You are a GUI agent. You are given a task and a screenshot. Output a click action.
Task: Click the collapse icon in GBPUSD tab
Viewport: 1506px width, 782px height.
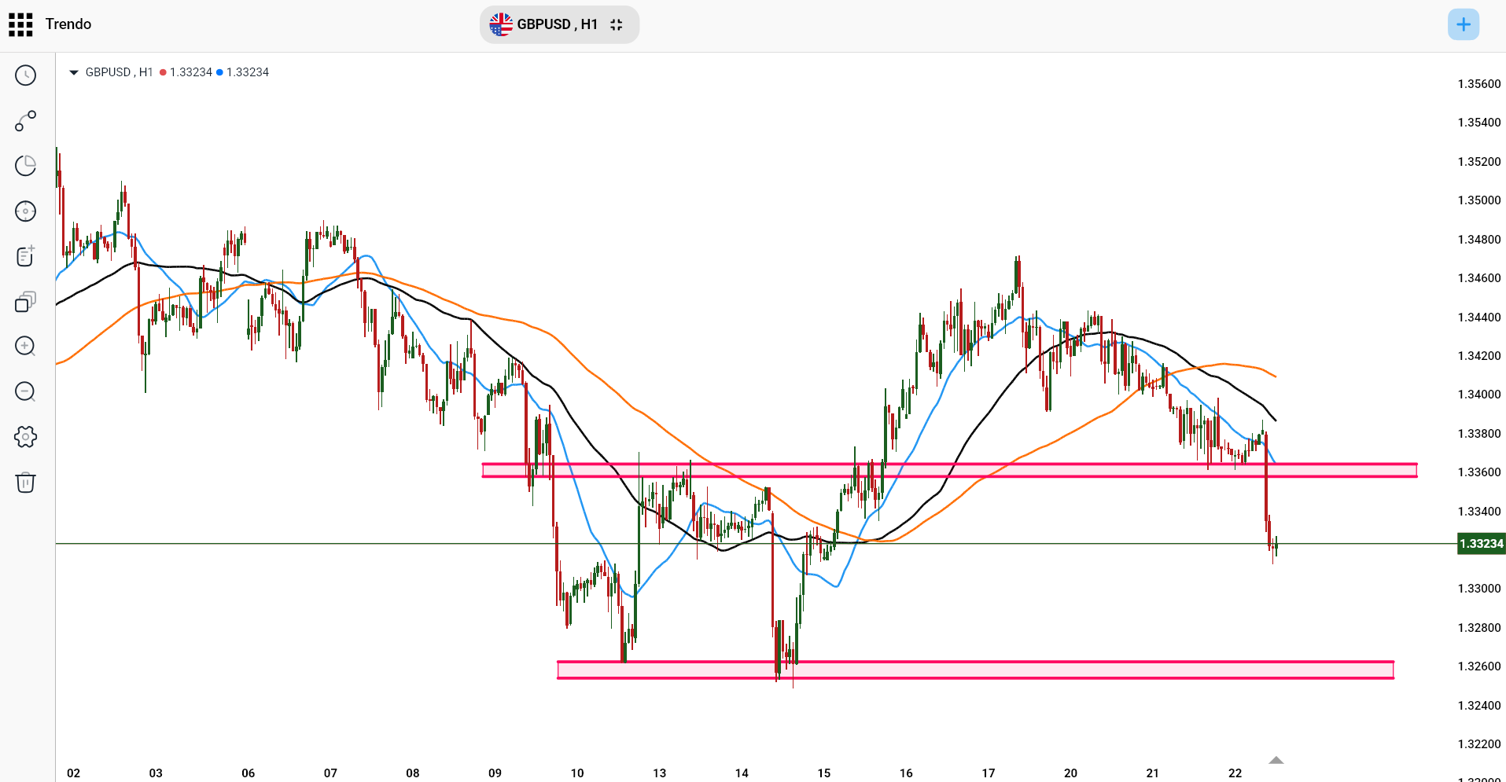tap(617, 24)
